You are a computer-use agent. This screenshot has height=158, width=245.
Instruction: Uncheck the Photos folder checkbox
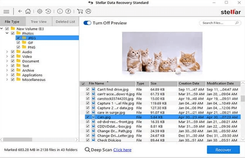coord(13,33)
